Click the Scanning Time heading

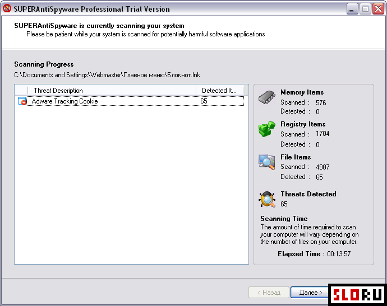pos(284,219)
